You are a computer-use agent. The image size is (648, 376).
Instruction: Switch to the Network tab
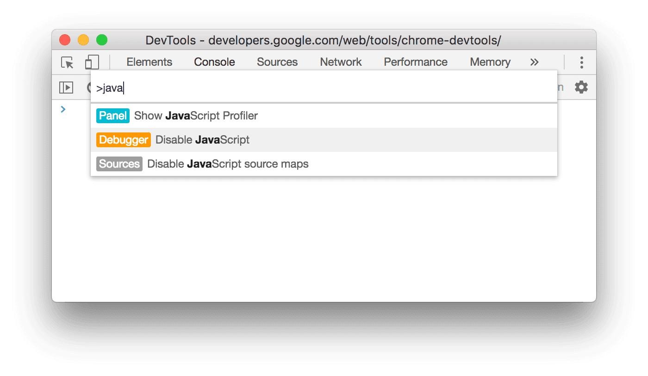(341, 62)
